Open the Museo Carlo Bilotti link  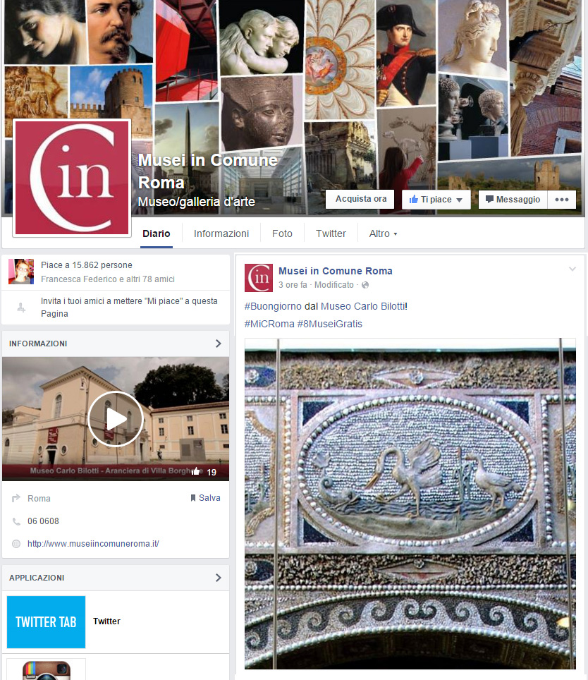362,306
